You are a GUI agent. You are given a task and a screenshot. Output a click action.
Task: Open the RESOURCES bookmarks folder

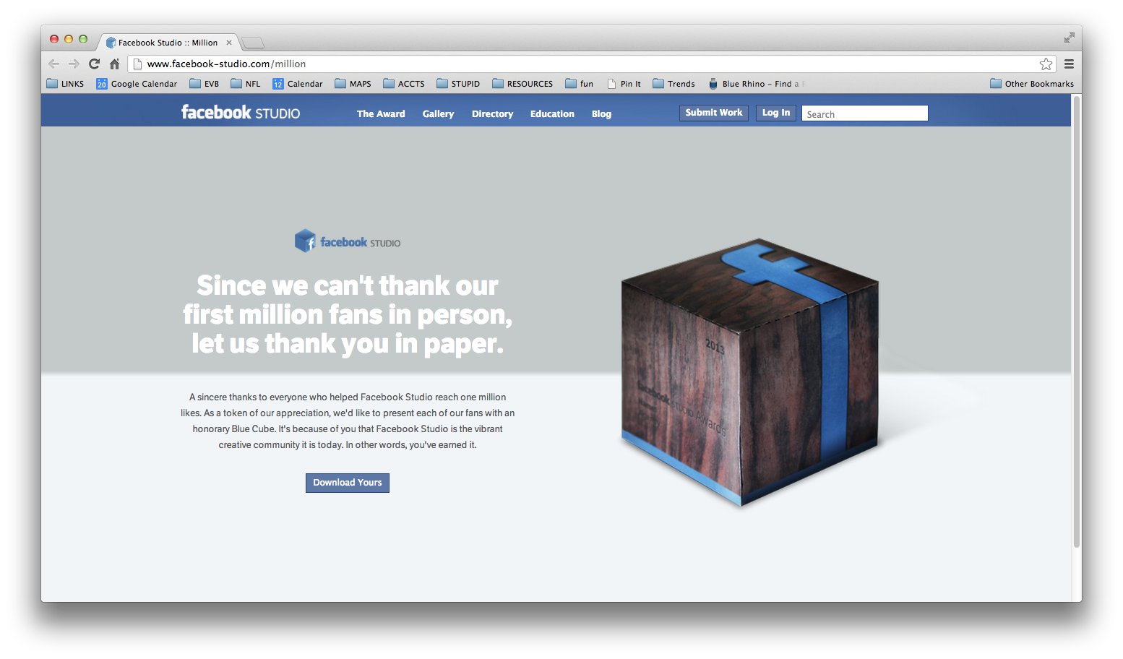pos(522,84)
